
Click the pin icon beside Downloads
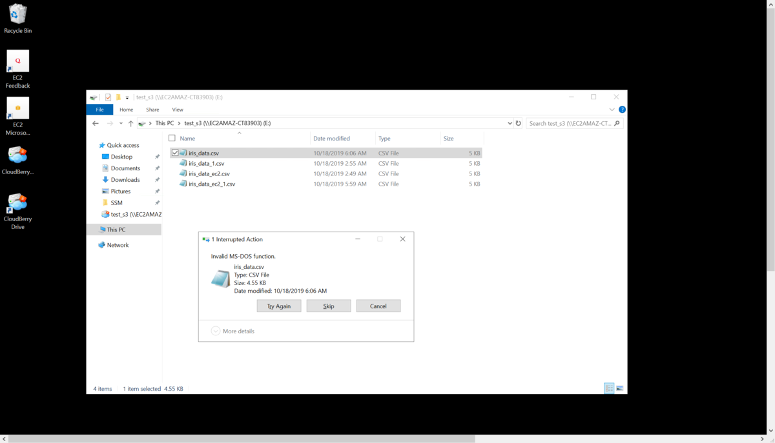[157, 180]
